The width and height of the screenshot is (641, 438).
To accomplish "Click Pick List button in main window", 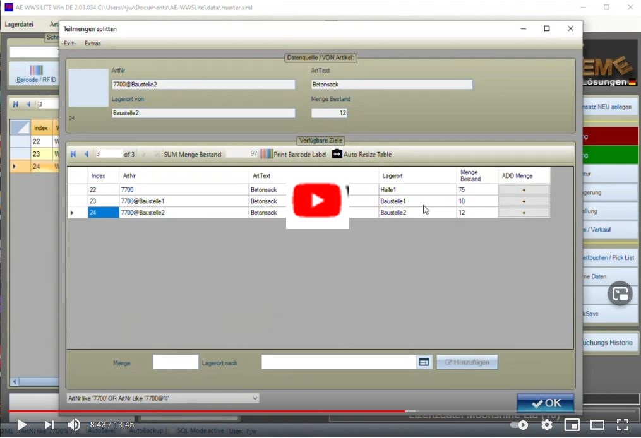I will click(x=609, y=258).
